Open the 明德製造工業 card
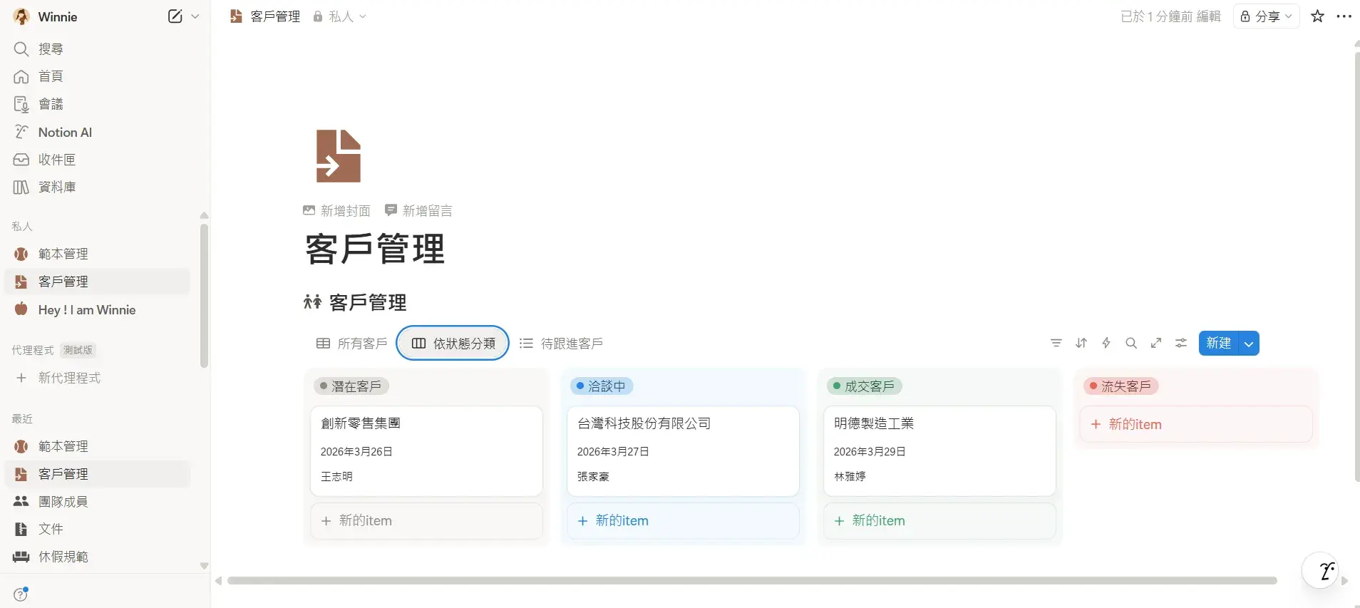The width and height of the screenshot is (1360, 608). (939, 451)
